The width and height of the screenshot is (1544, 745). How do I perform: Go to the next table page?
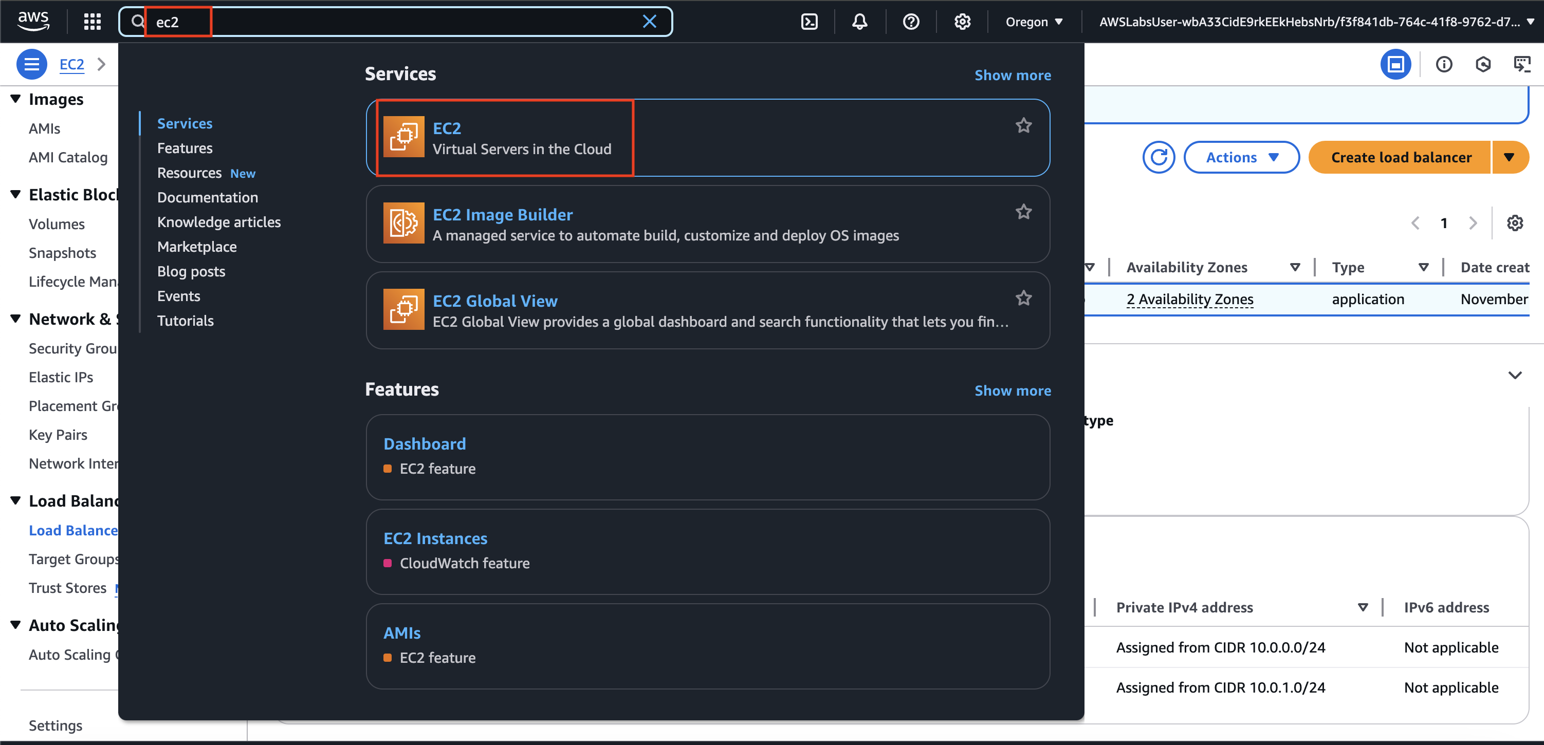click(x=1473, y=223)
